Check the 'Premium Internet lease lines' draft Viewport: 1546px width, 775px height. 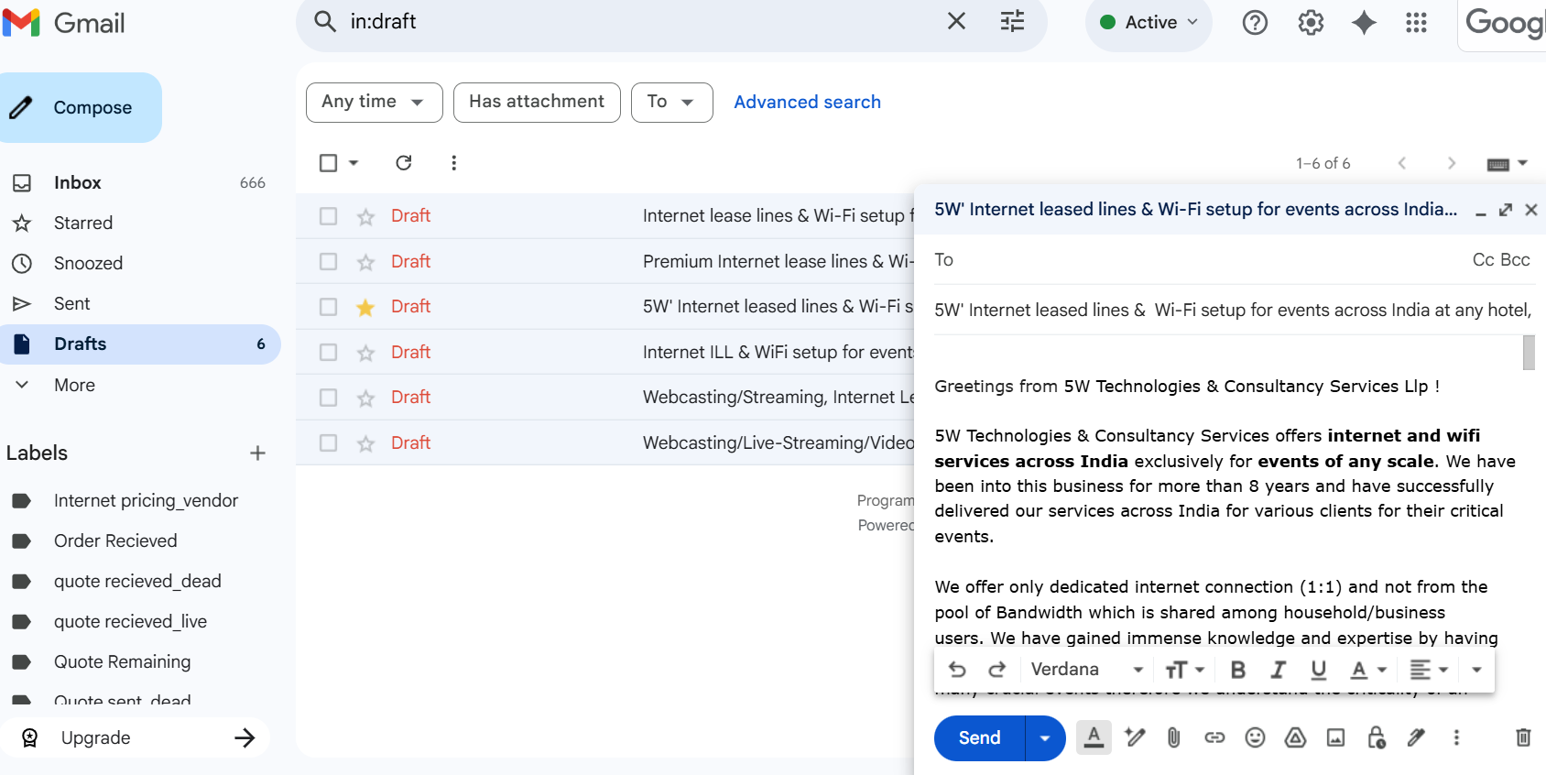coord(328,261)
